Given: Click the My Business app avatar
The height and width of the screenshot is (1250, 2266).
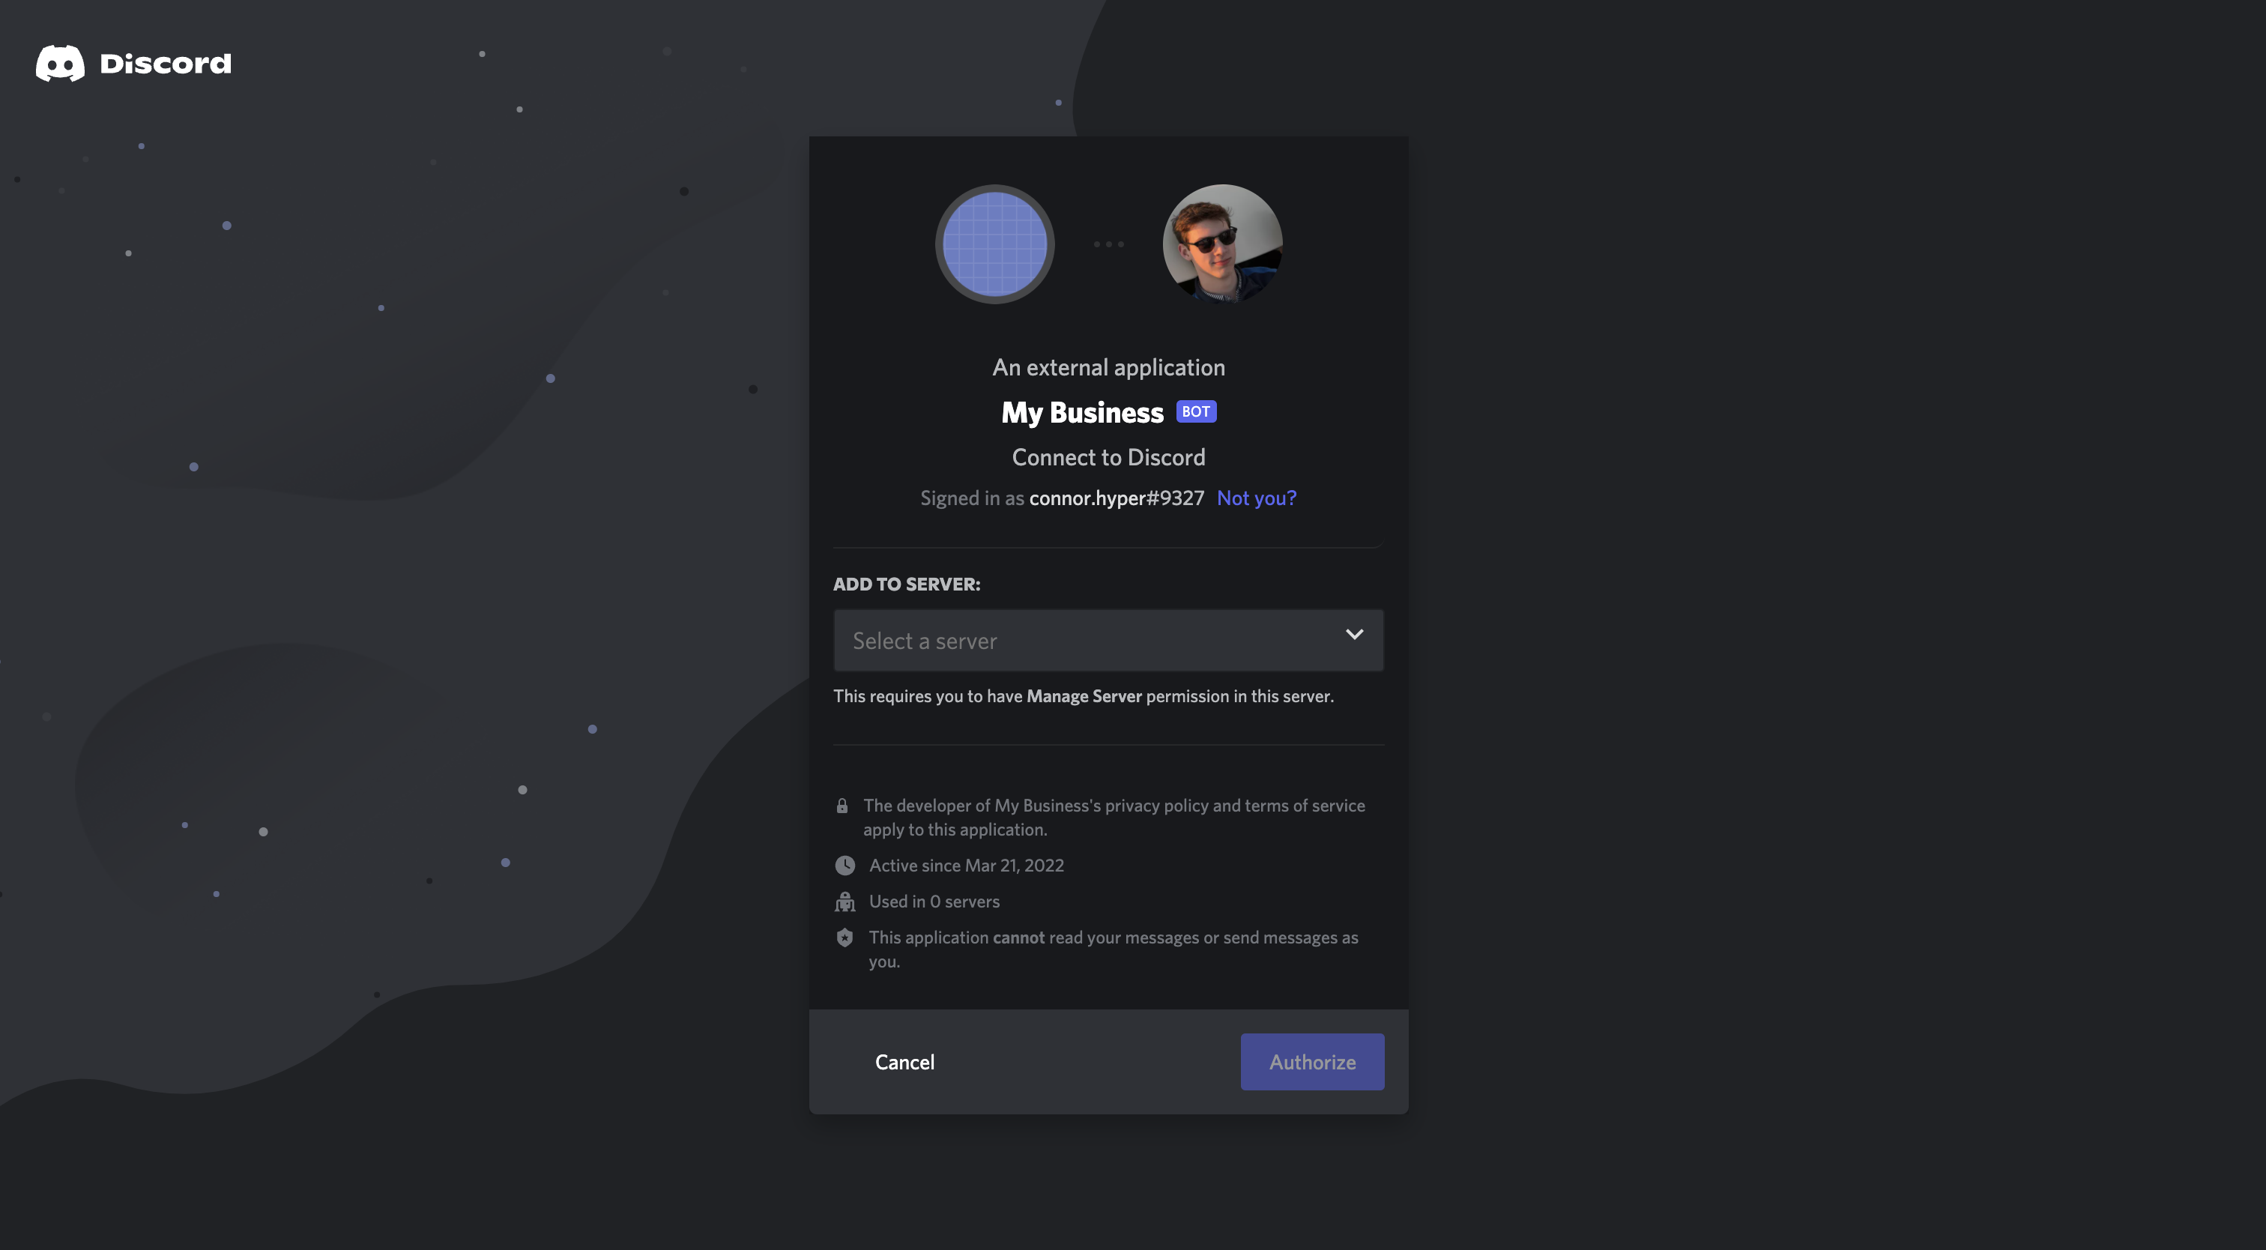Looking at the screenshot, I should tap(994, 244).
